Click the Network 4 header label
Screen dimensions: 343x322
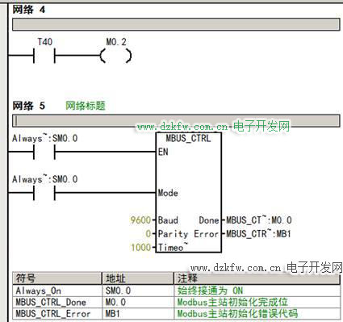[x=29, y=10]
